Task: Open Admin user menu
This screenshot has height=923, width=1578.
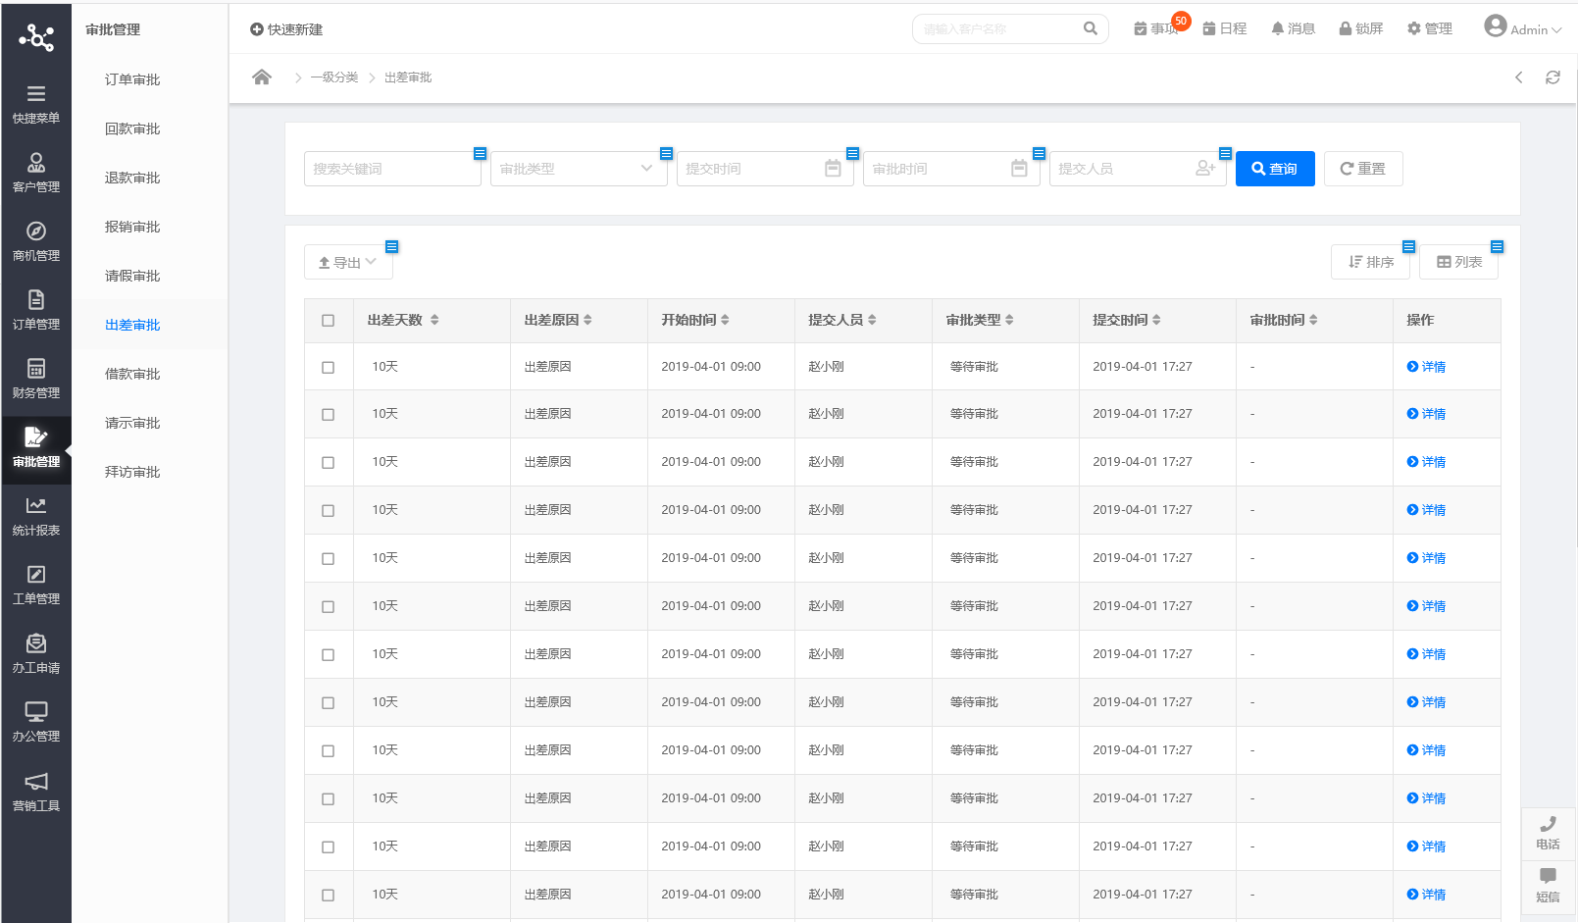Action: pyautogui.click(x=1522, y=27)
